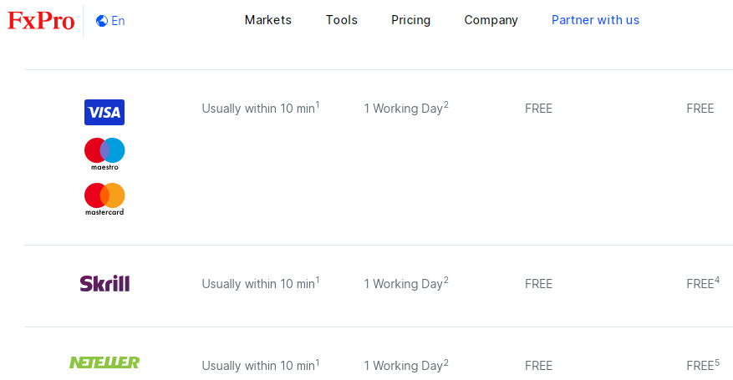Screen dimensions: 733x380
Task: Click Visa row '1 Working Day' text
Action: pyautogui.click(x=405, y=109)
